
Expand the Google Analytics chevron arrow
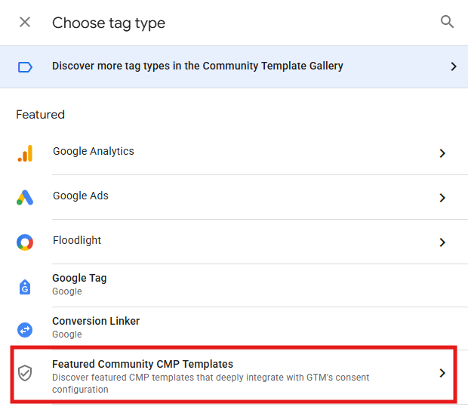442,153
